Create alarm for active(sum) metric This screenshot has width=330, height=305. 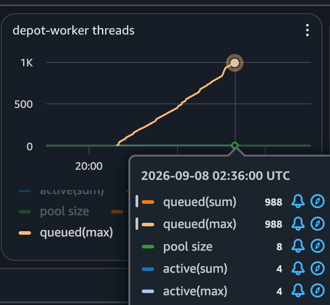(298, 268)
